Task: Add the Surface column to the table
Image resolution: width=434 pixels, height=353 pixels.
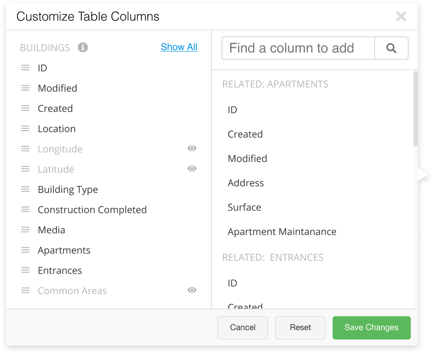Action: [244, 207]
